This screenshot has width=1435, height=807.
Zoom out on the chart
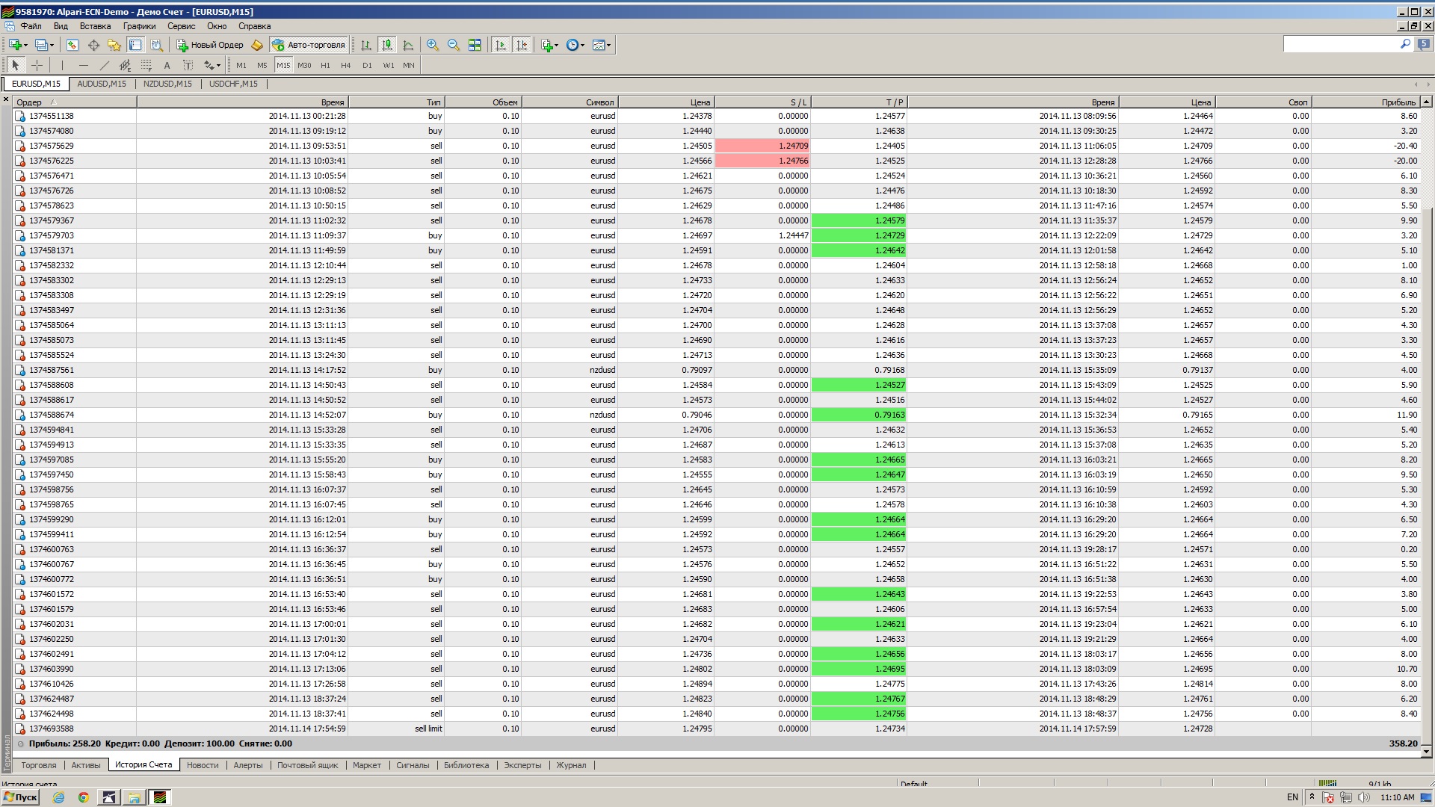(x=454, y=45)
